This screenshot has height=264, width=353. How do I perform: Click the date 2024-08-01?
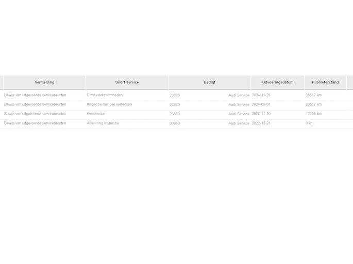point(261,104)
